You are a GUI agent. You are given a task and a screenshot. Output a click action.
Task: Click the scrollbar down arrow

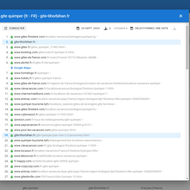[x=187, y=179]
